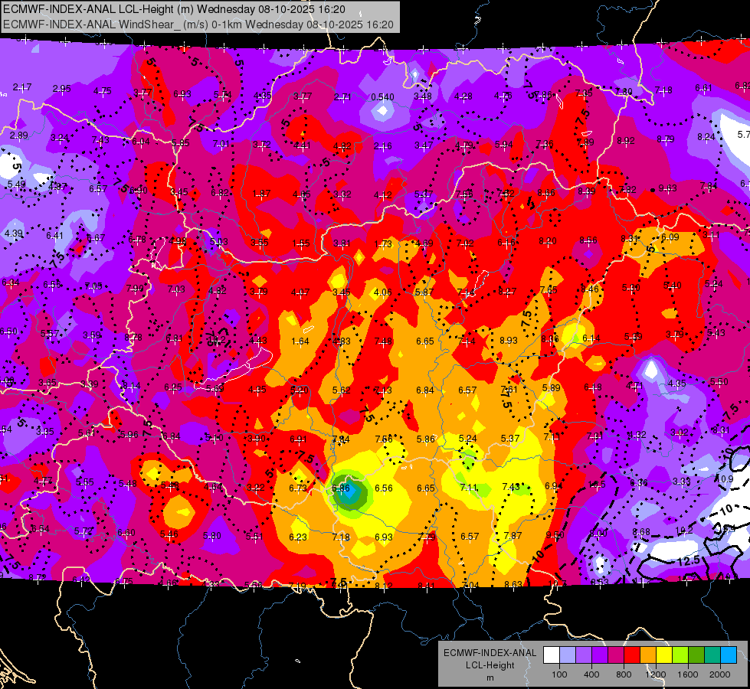Screen dimensions: 750x689
Task: Click the map value "2.17"
Action: click(22, 87)
